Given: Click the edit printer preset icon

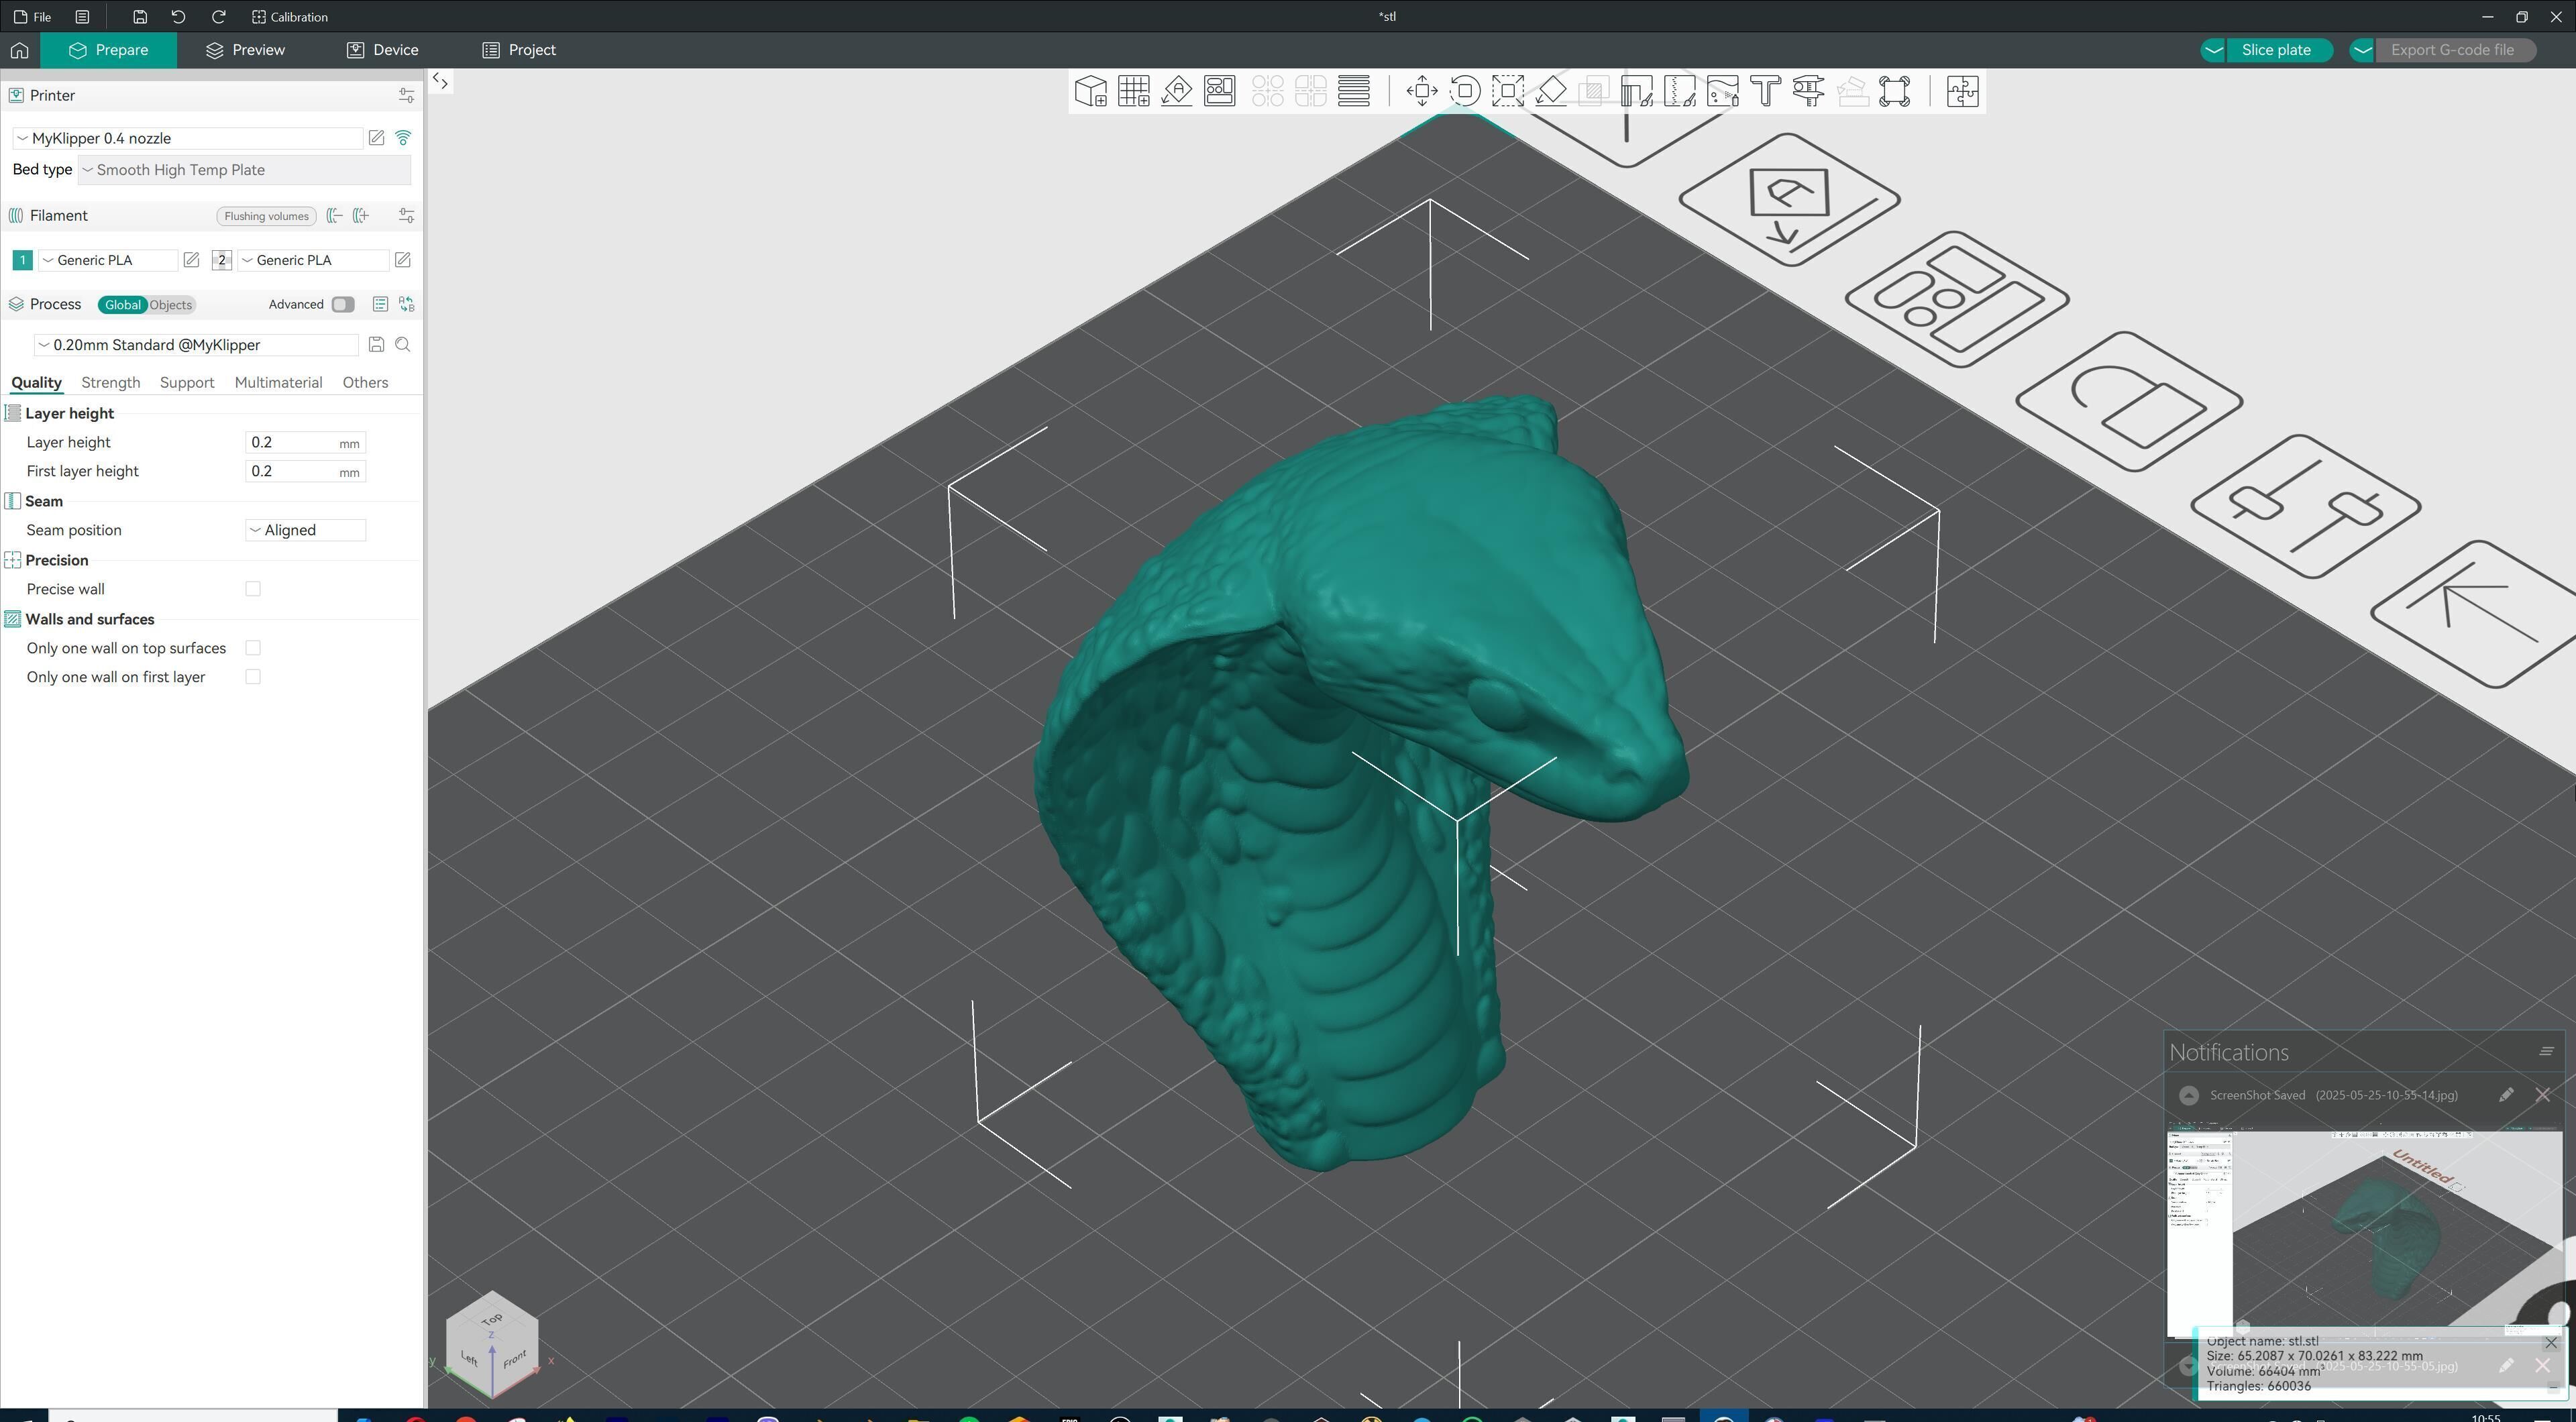Looking at the screenshot, I should (x=376, y=138).
